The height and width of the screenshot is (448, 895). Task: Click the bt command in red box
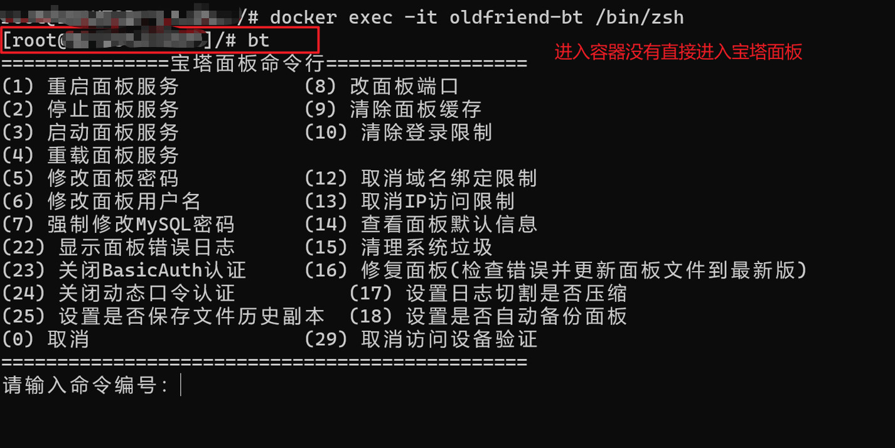259,40
